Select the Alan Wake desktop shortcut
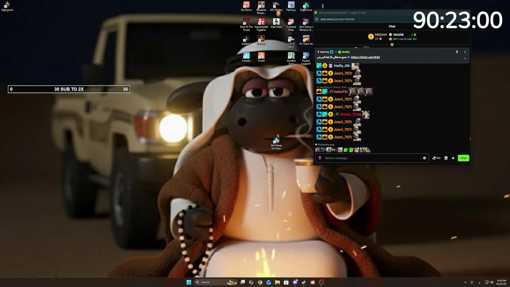The image size is (510, 287). 276,23
